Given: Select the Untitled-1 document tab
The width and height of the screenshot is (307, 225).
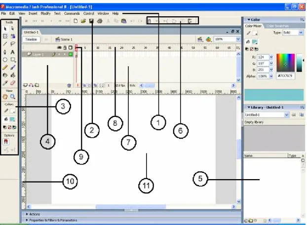Looking at the screenshot, I should tap(31, 32).
